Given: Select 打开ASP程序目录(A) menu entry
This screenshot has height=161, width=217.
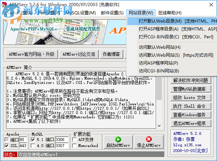Looking at the screenshot, I should point(172,29).
